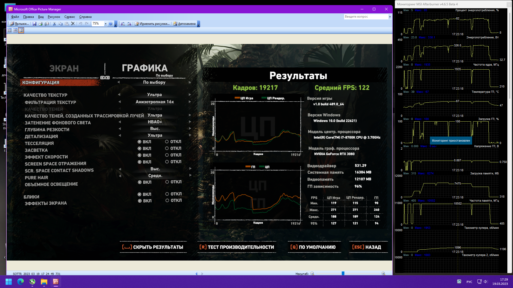Screen dimensions: 513x288
Task: Open the 75% zoom dropdown arrow
Action: pos(106,24)
